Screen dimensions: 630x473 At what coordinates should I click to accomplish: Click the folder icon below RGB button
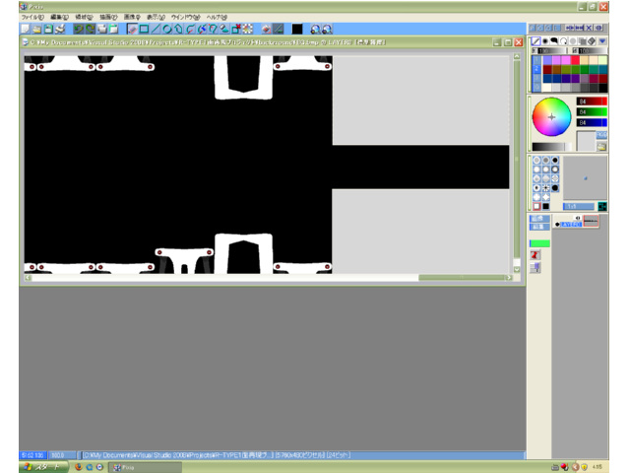pos(601,147)
